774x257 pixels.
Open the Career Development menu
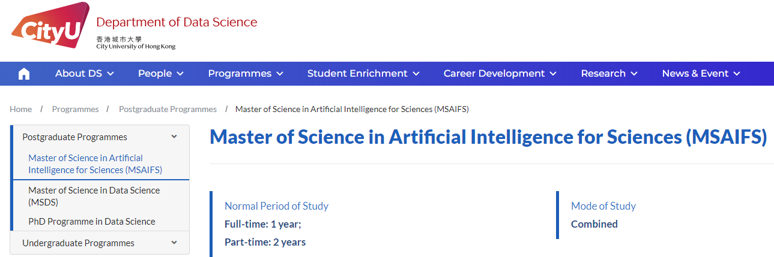pos(500,74)
